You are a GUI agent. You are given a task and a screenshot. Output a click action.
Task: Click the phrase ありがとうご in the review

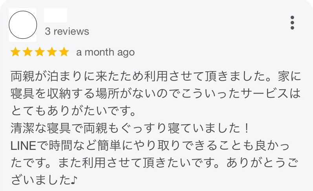[x=266, y=164]
